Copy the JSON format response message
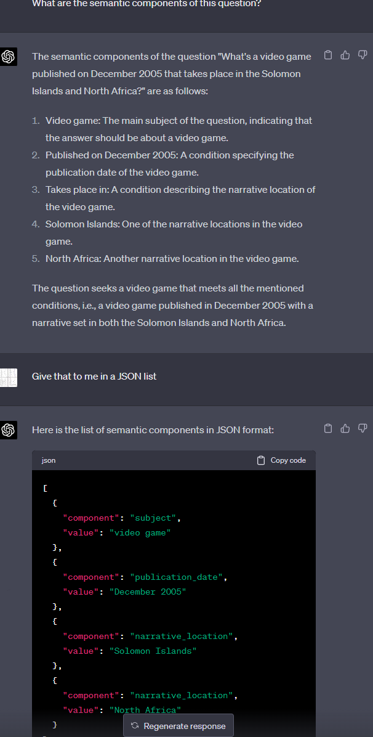373x737 pixels. (328, 428)
